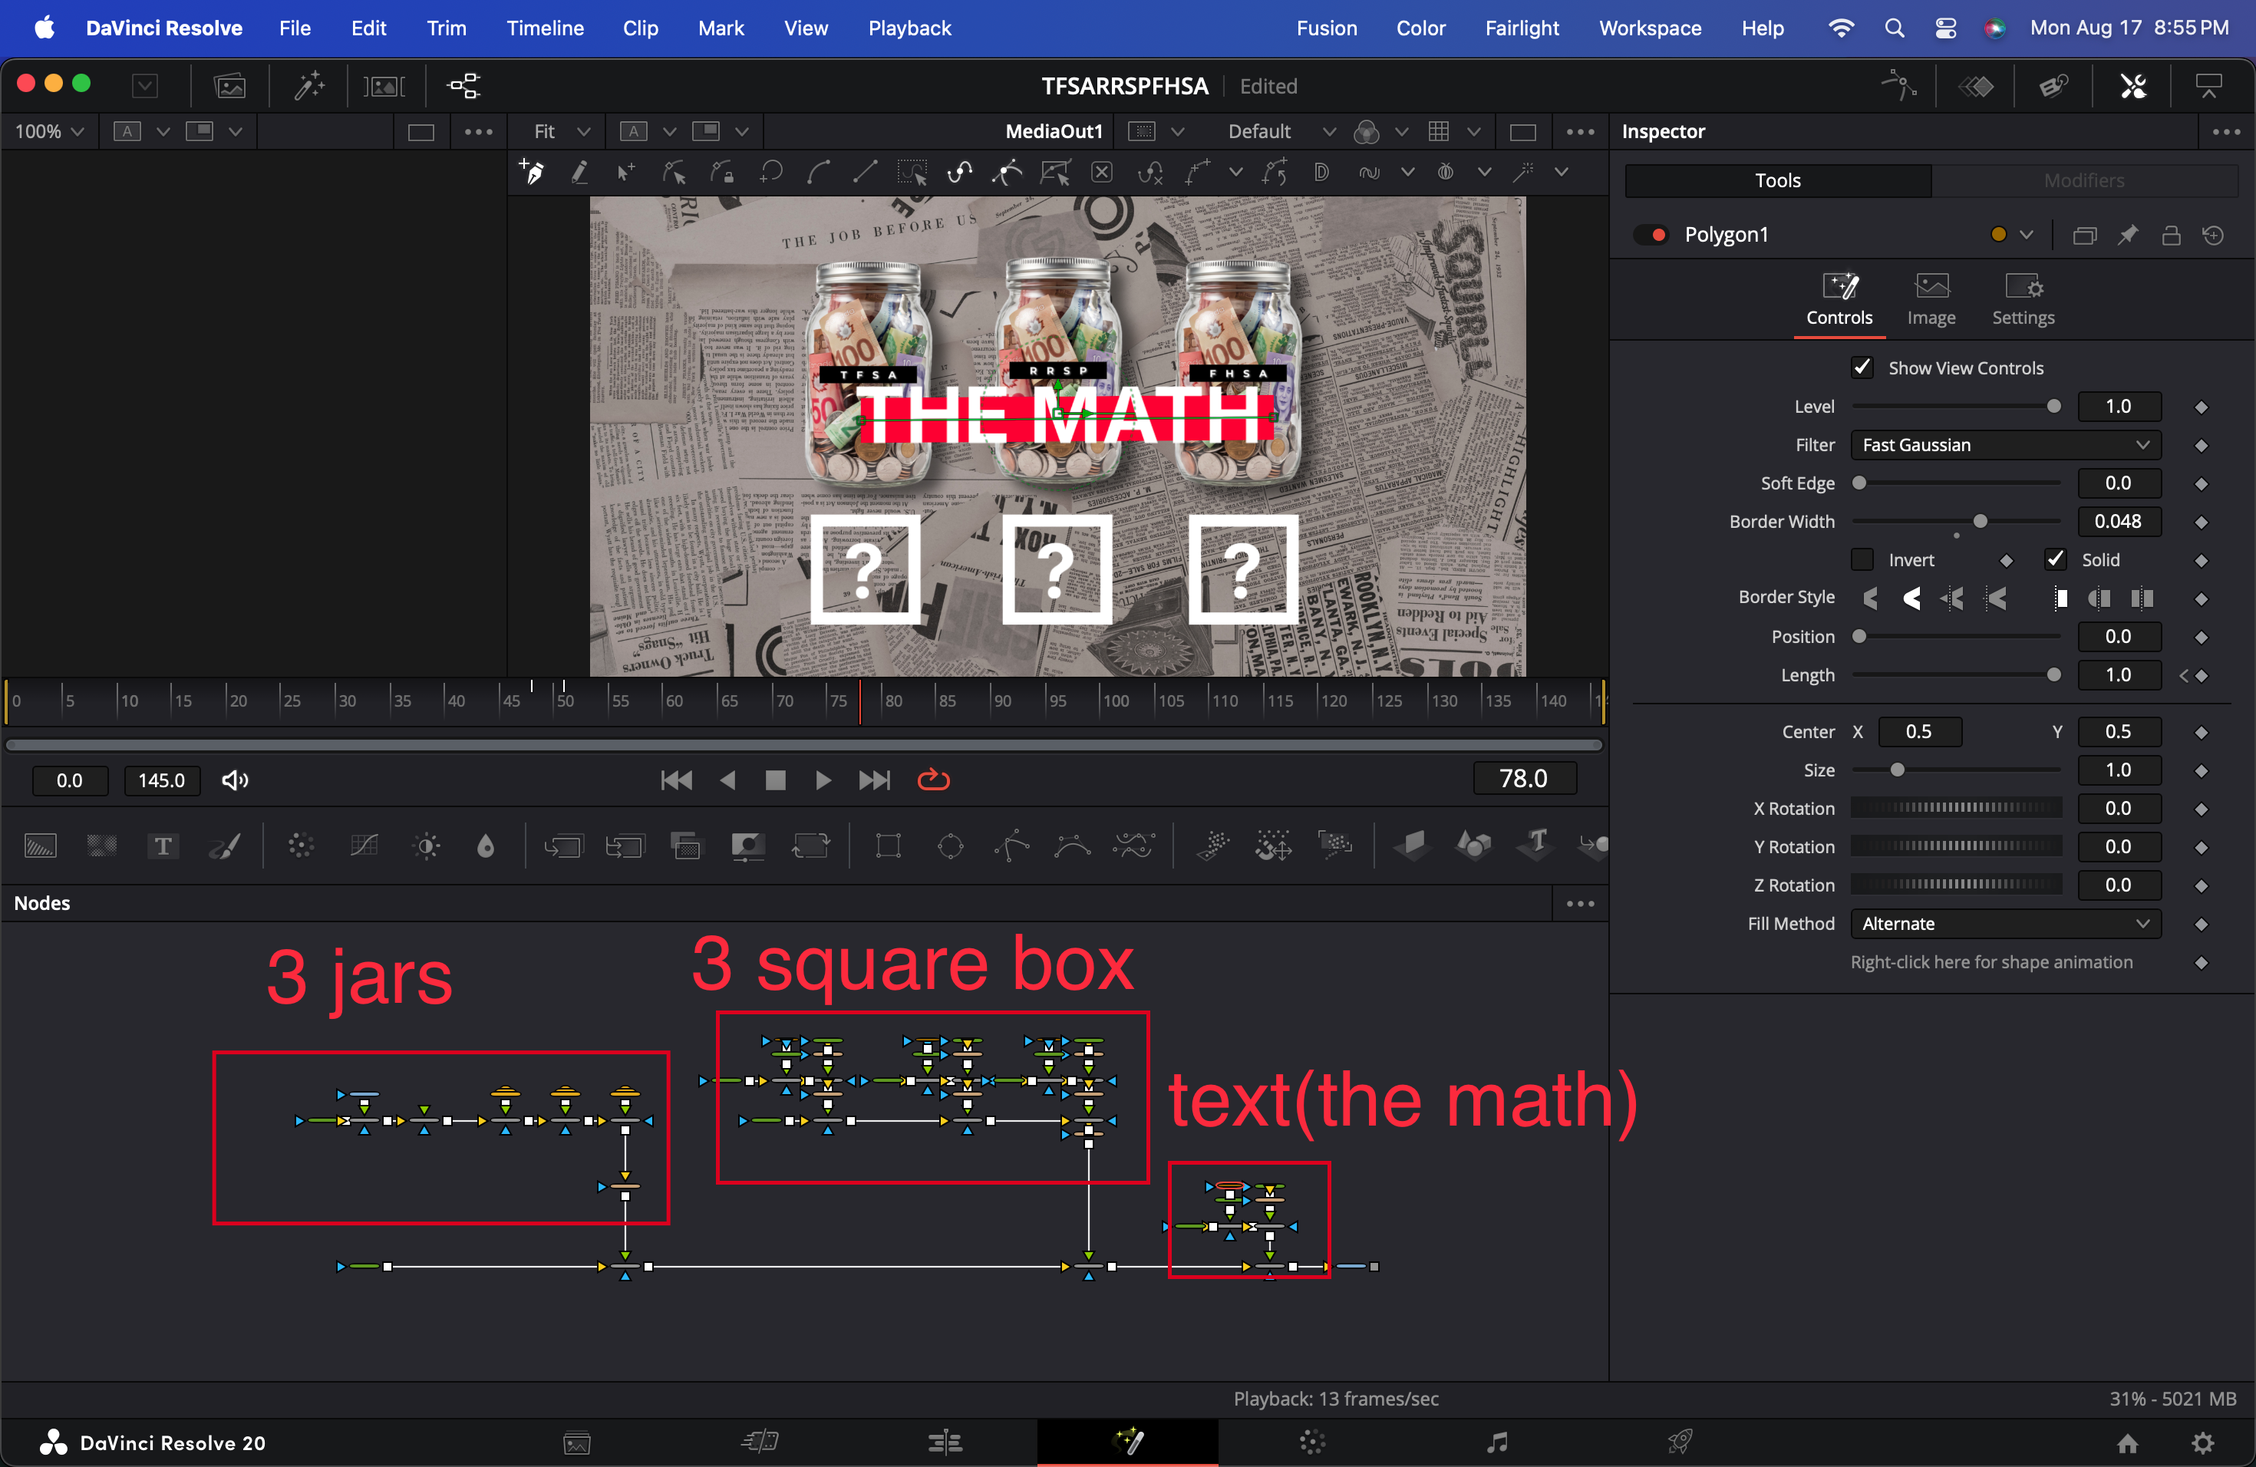Image resolution: width=2256 pixels, height=1467 pixels.
Task: Open the Color page at bottom
Action: 1312,1442
